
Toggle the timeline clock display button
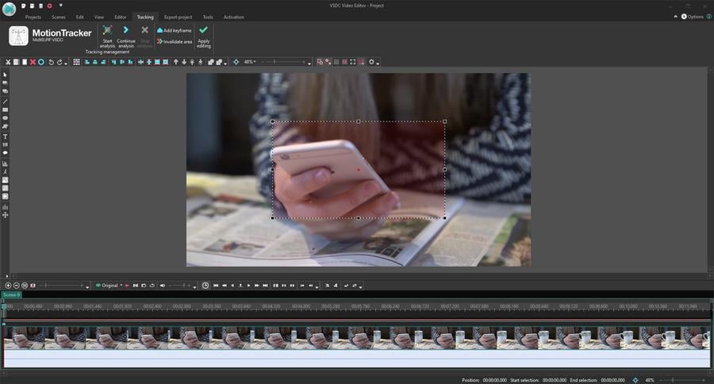205,285
